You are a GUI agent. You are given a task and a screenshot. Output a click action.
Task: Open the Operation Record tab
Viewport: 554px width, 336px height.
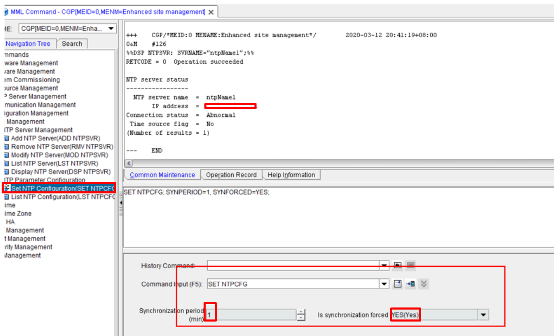pos(231,175)
